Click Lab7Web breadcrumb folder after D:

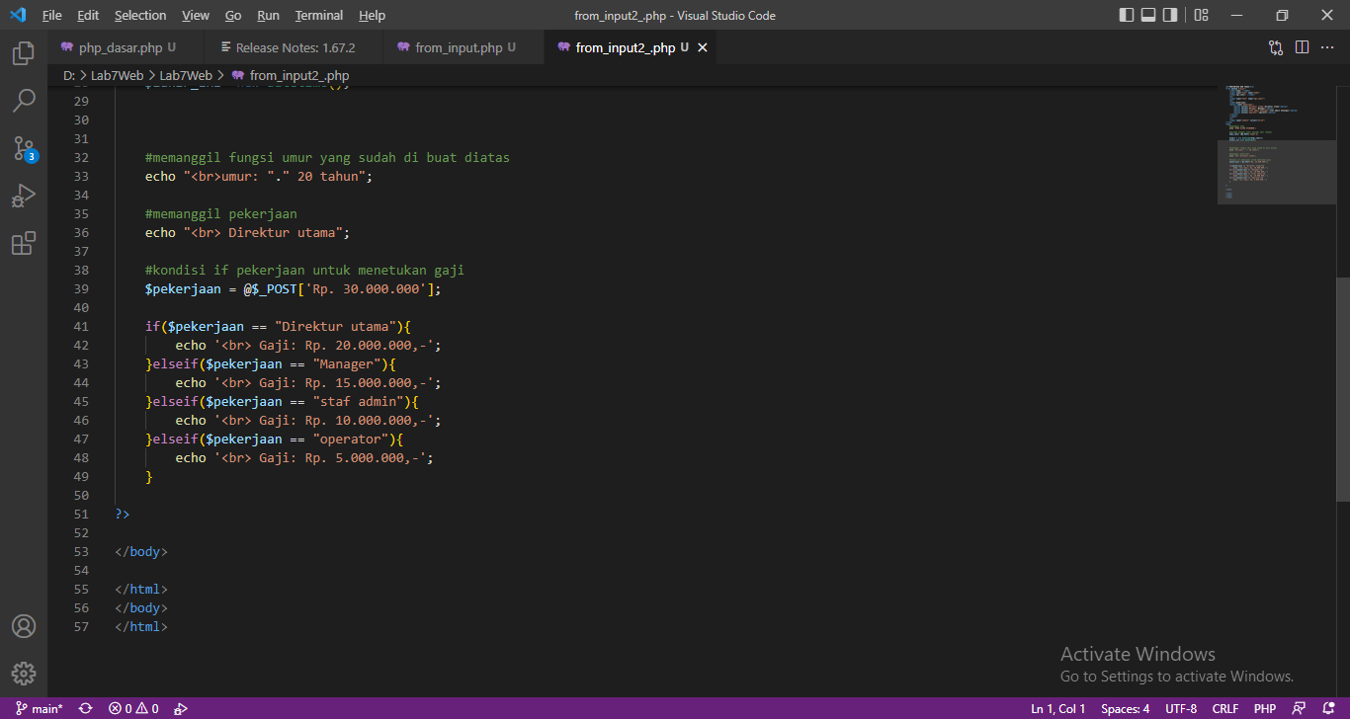tap(117, 75)
